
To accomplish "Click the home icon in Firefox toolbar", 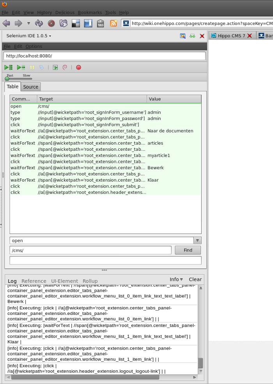I will (64, 23).
